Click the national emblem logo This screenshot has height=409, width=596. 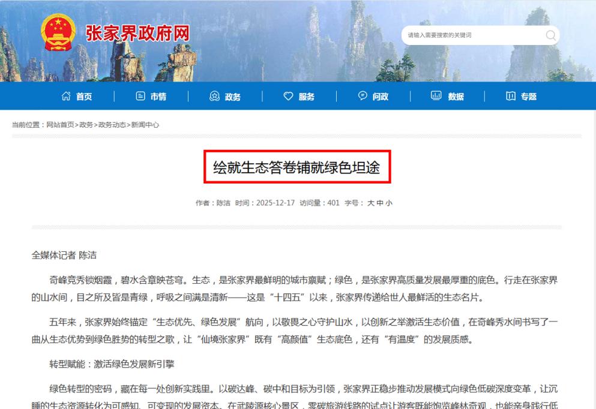point(58,32)
